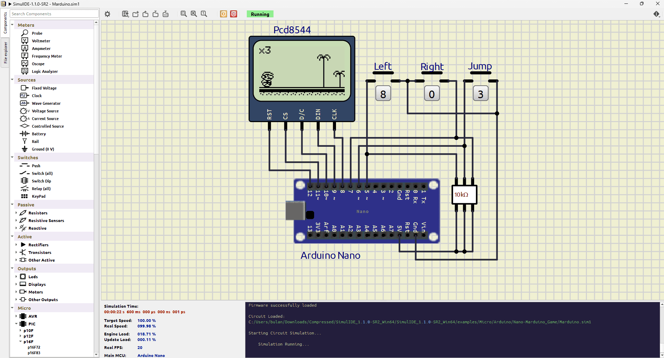
Task: Stop the simulation with the orange power button
Action: click(x=224, y=14)
